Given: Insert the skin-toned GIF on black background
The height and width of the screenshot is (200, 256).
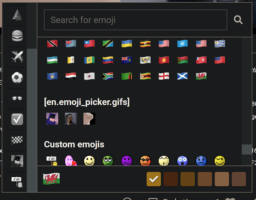Looking at the screenshot, I should coord(89,119).
